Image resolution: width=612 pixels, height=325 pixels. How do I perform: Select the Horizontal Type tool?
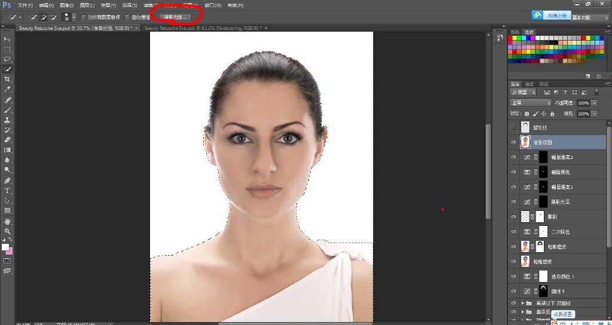[7, 191]
